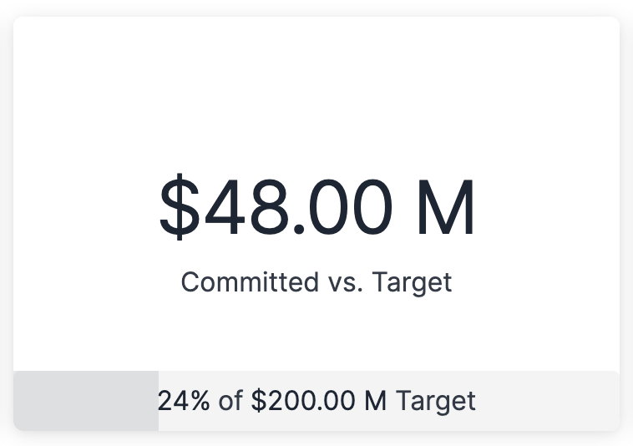Click the KPI card's top blank region
Screen dimensions: 633x446
tap(316, 50)
